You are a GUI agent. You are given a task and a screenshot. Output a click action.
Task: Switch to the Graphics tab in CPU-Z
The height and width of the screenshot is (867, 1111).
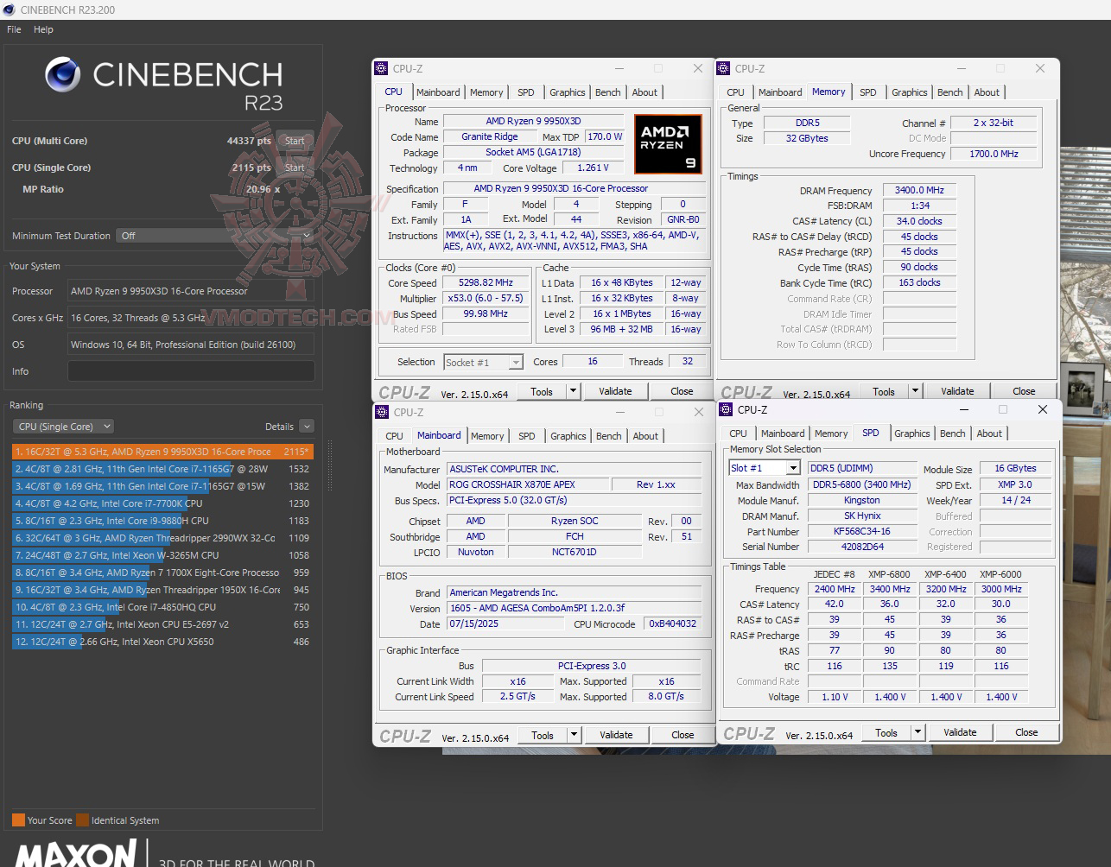567,92
